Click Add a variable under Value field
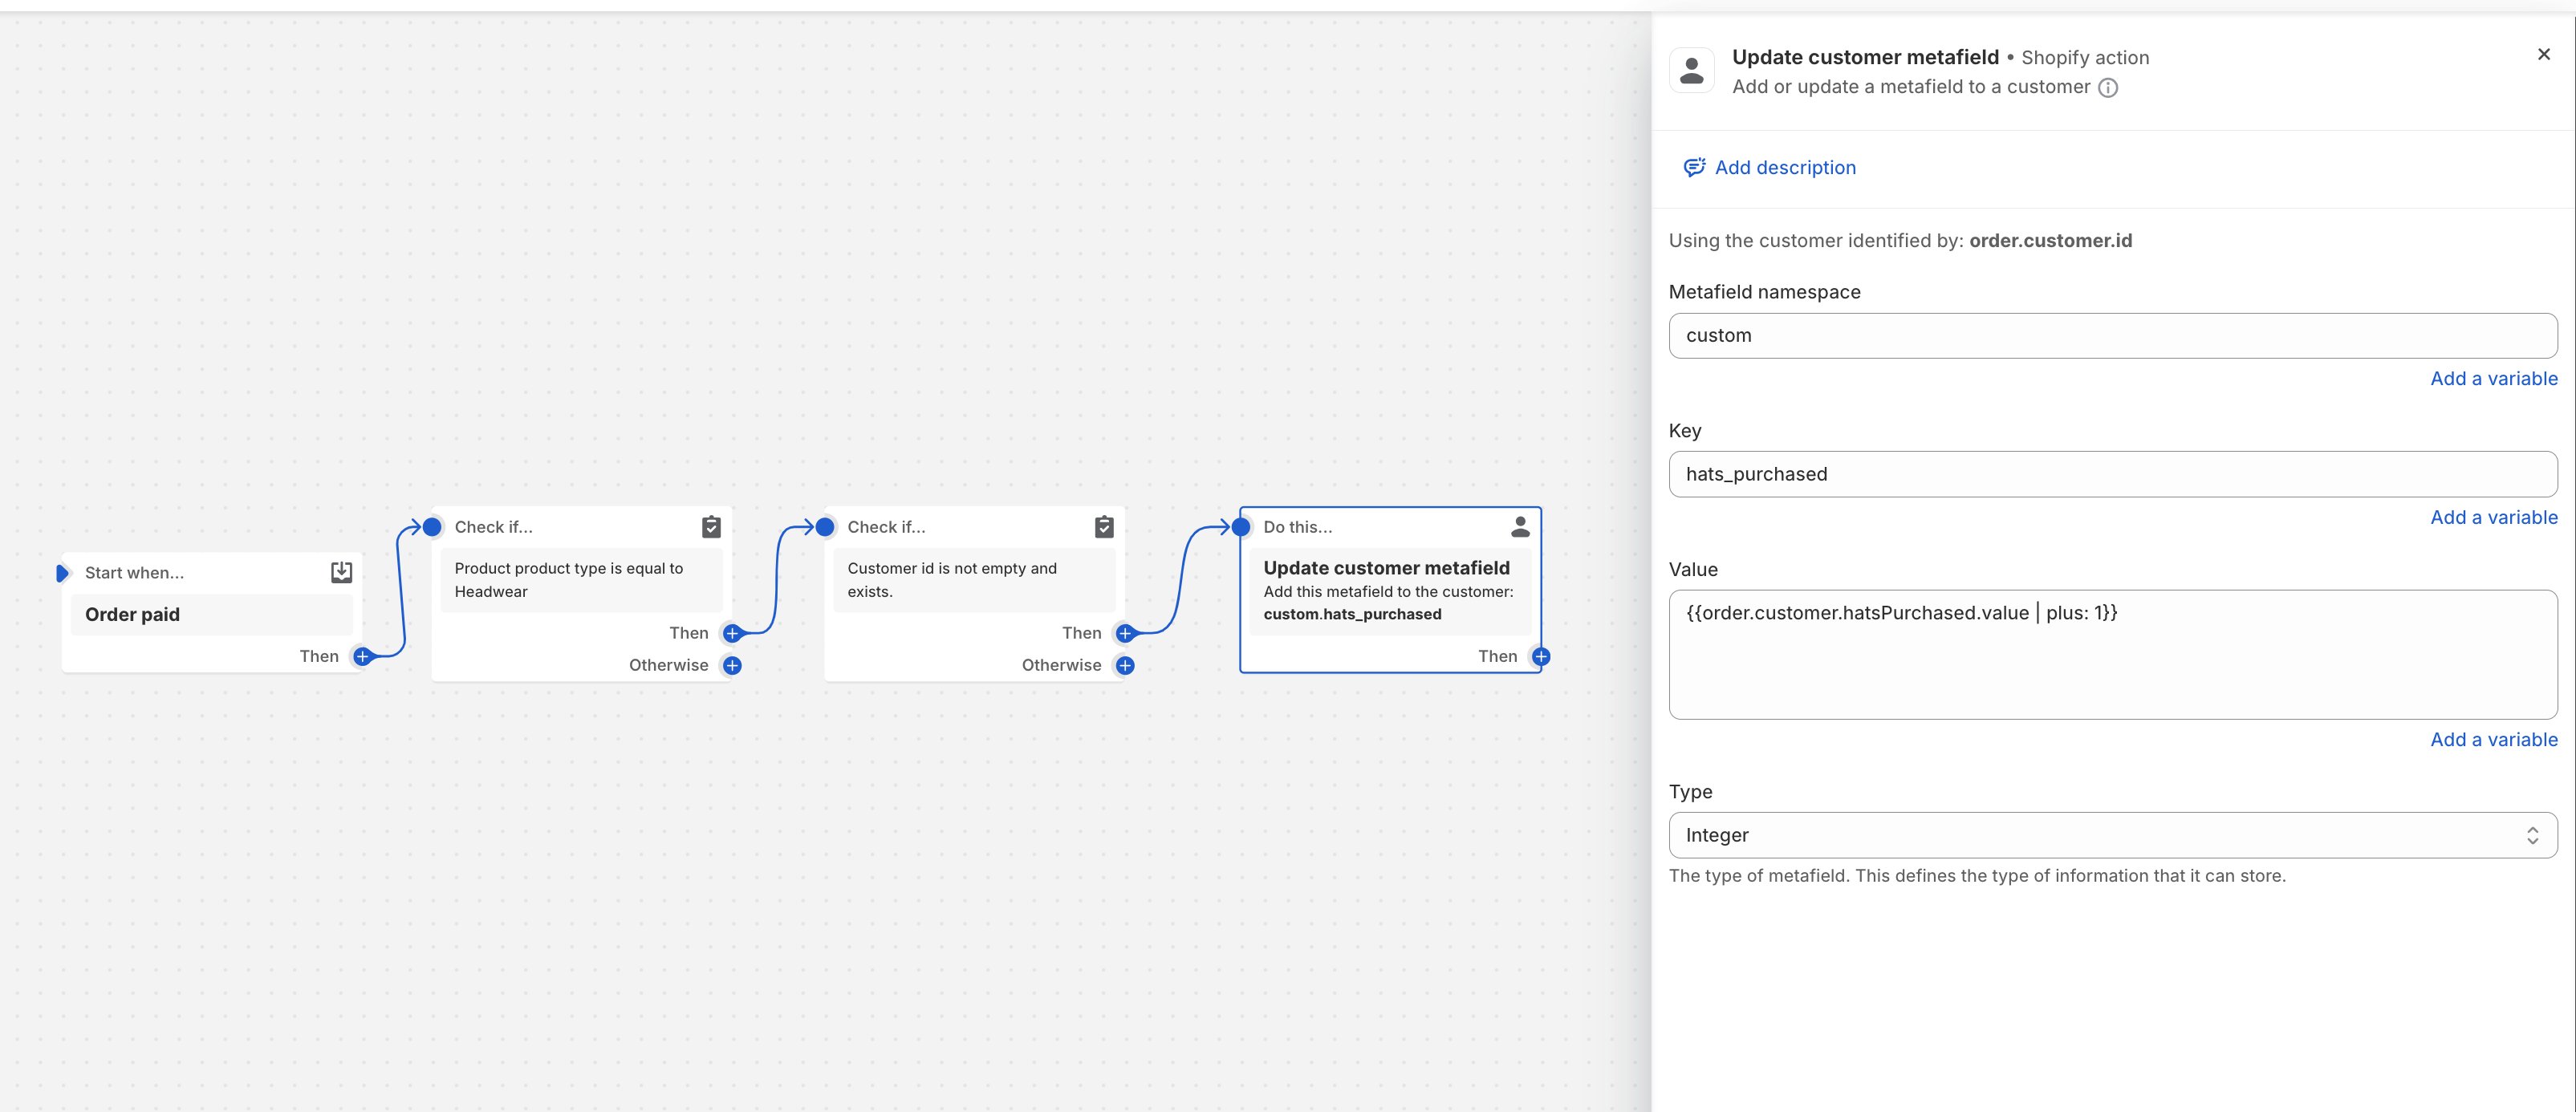 click(x=2493, y=740)
